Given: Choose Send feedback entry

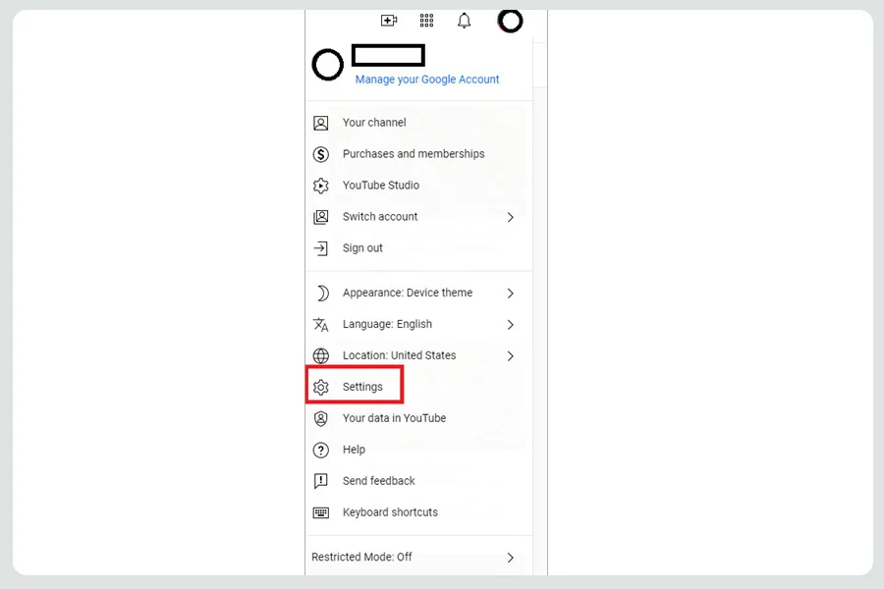Looking at the screenshot, I should coord(418,481).
